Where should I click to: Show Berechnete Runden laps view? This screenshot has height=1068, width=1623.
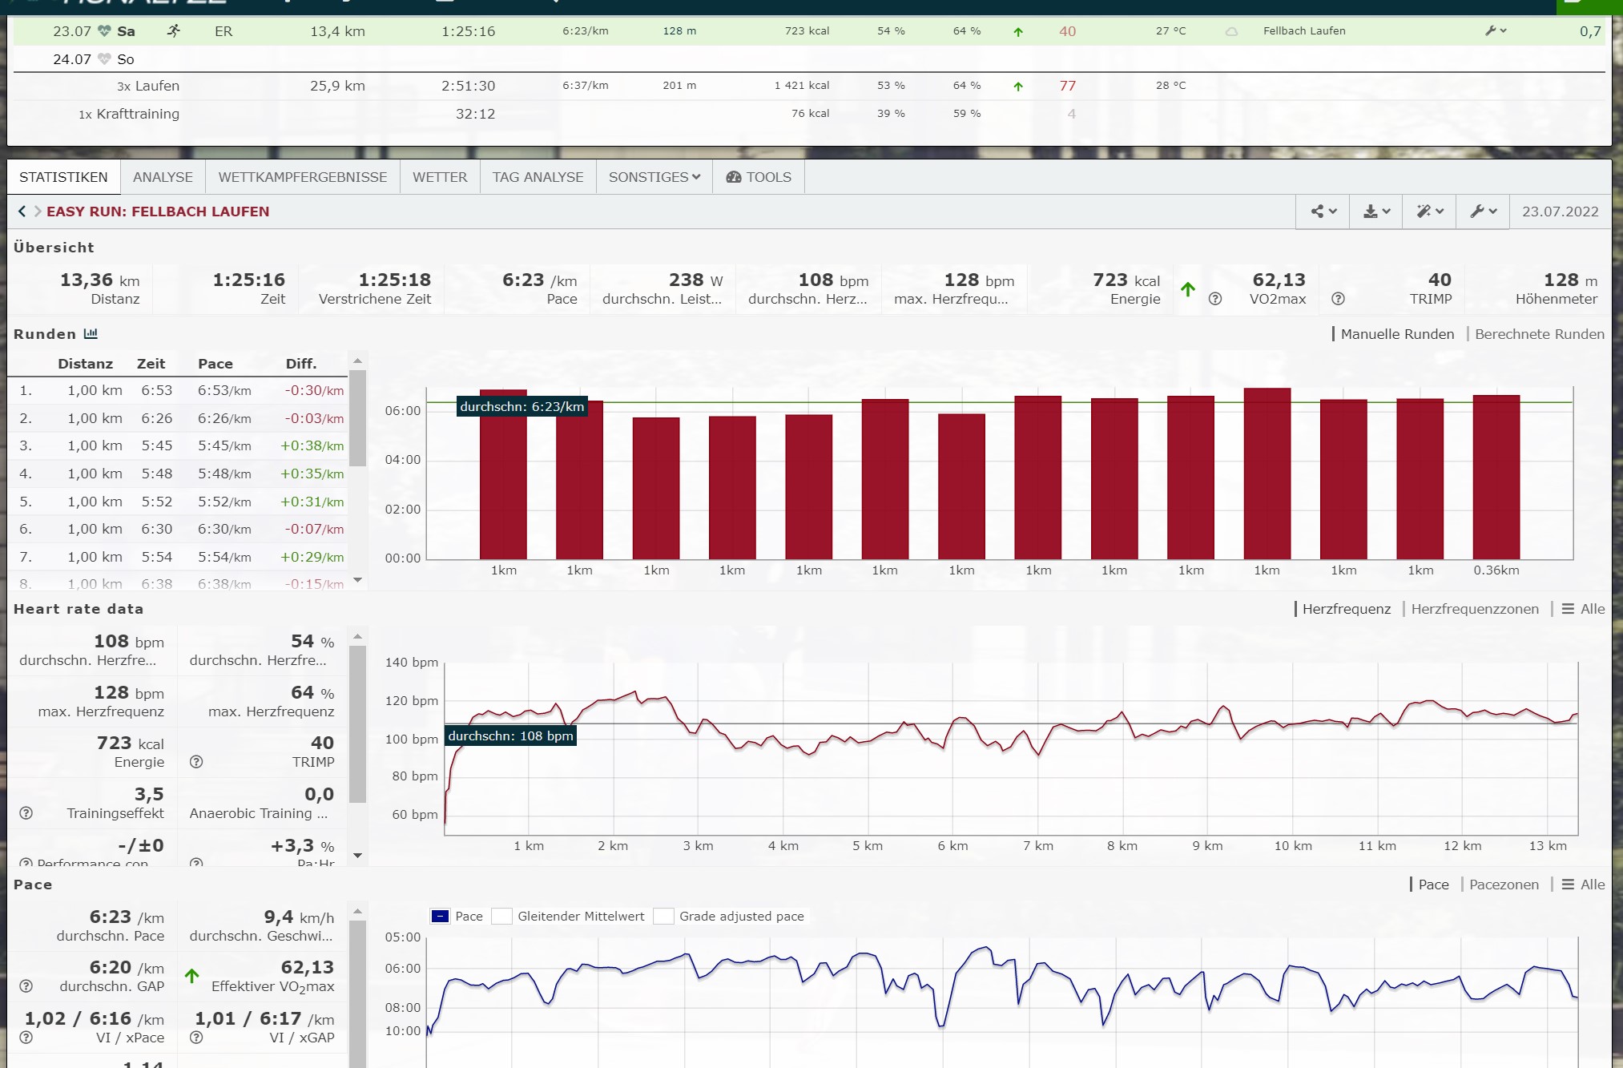click(1539, 334)
